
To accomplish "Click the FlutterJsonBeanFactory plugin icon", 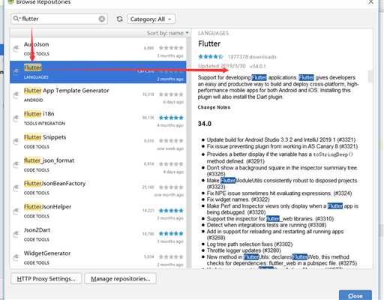I will point(16,188).
